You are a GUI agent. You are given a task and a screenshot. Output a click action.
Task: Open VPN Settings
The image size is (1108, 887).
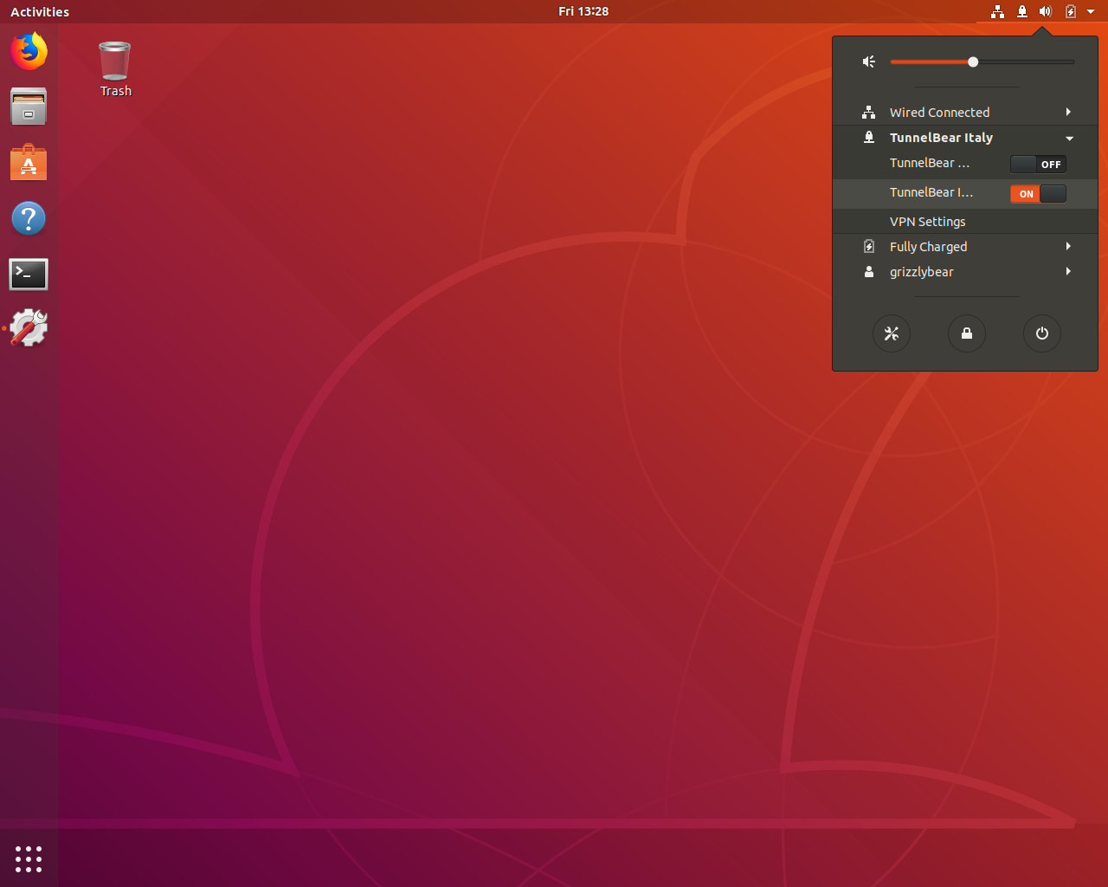pos(965,222)
